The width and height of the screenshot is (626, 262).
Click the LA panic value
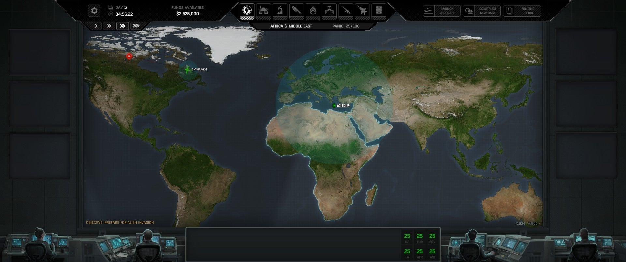[x=407, y=251]
